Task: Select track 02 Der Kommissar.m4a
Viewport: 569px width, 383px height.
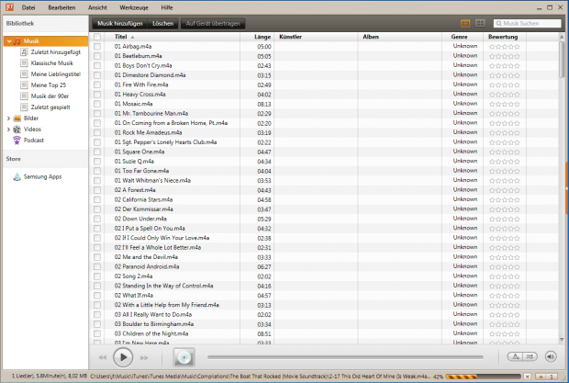Action: 144,209
